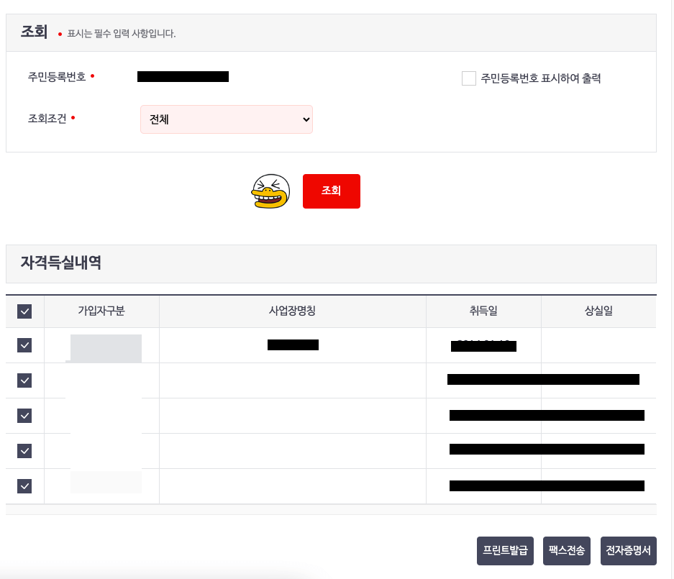Screen dimensions: 674x579
Task: Click the 프린트발급 print button
Action: click(504, 550)
